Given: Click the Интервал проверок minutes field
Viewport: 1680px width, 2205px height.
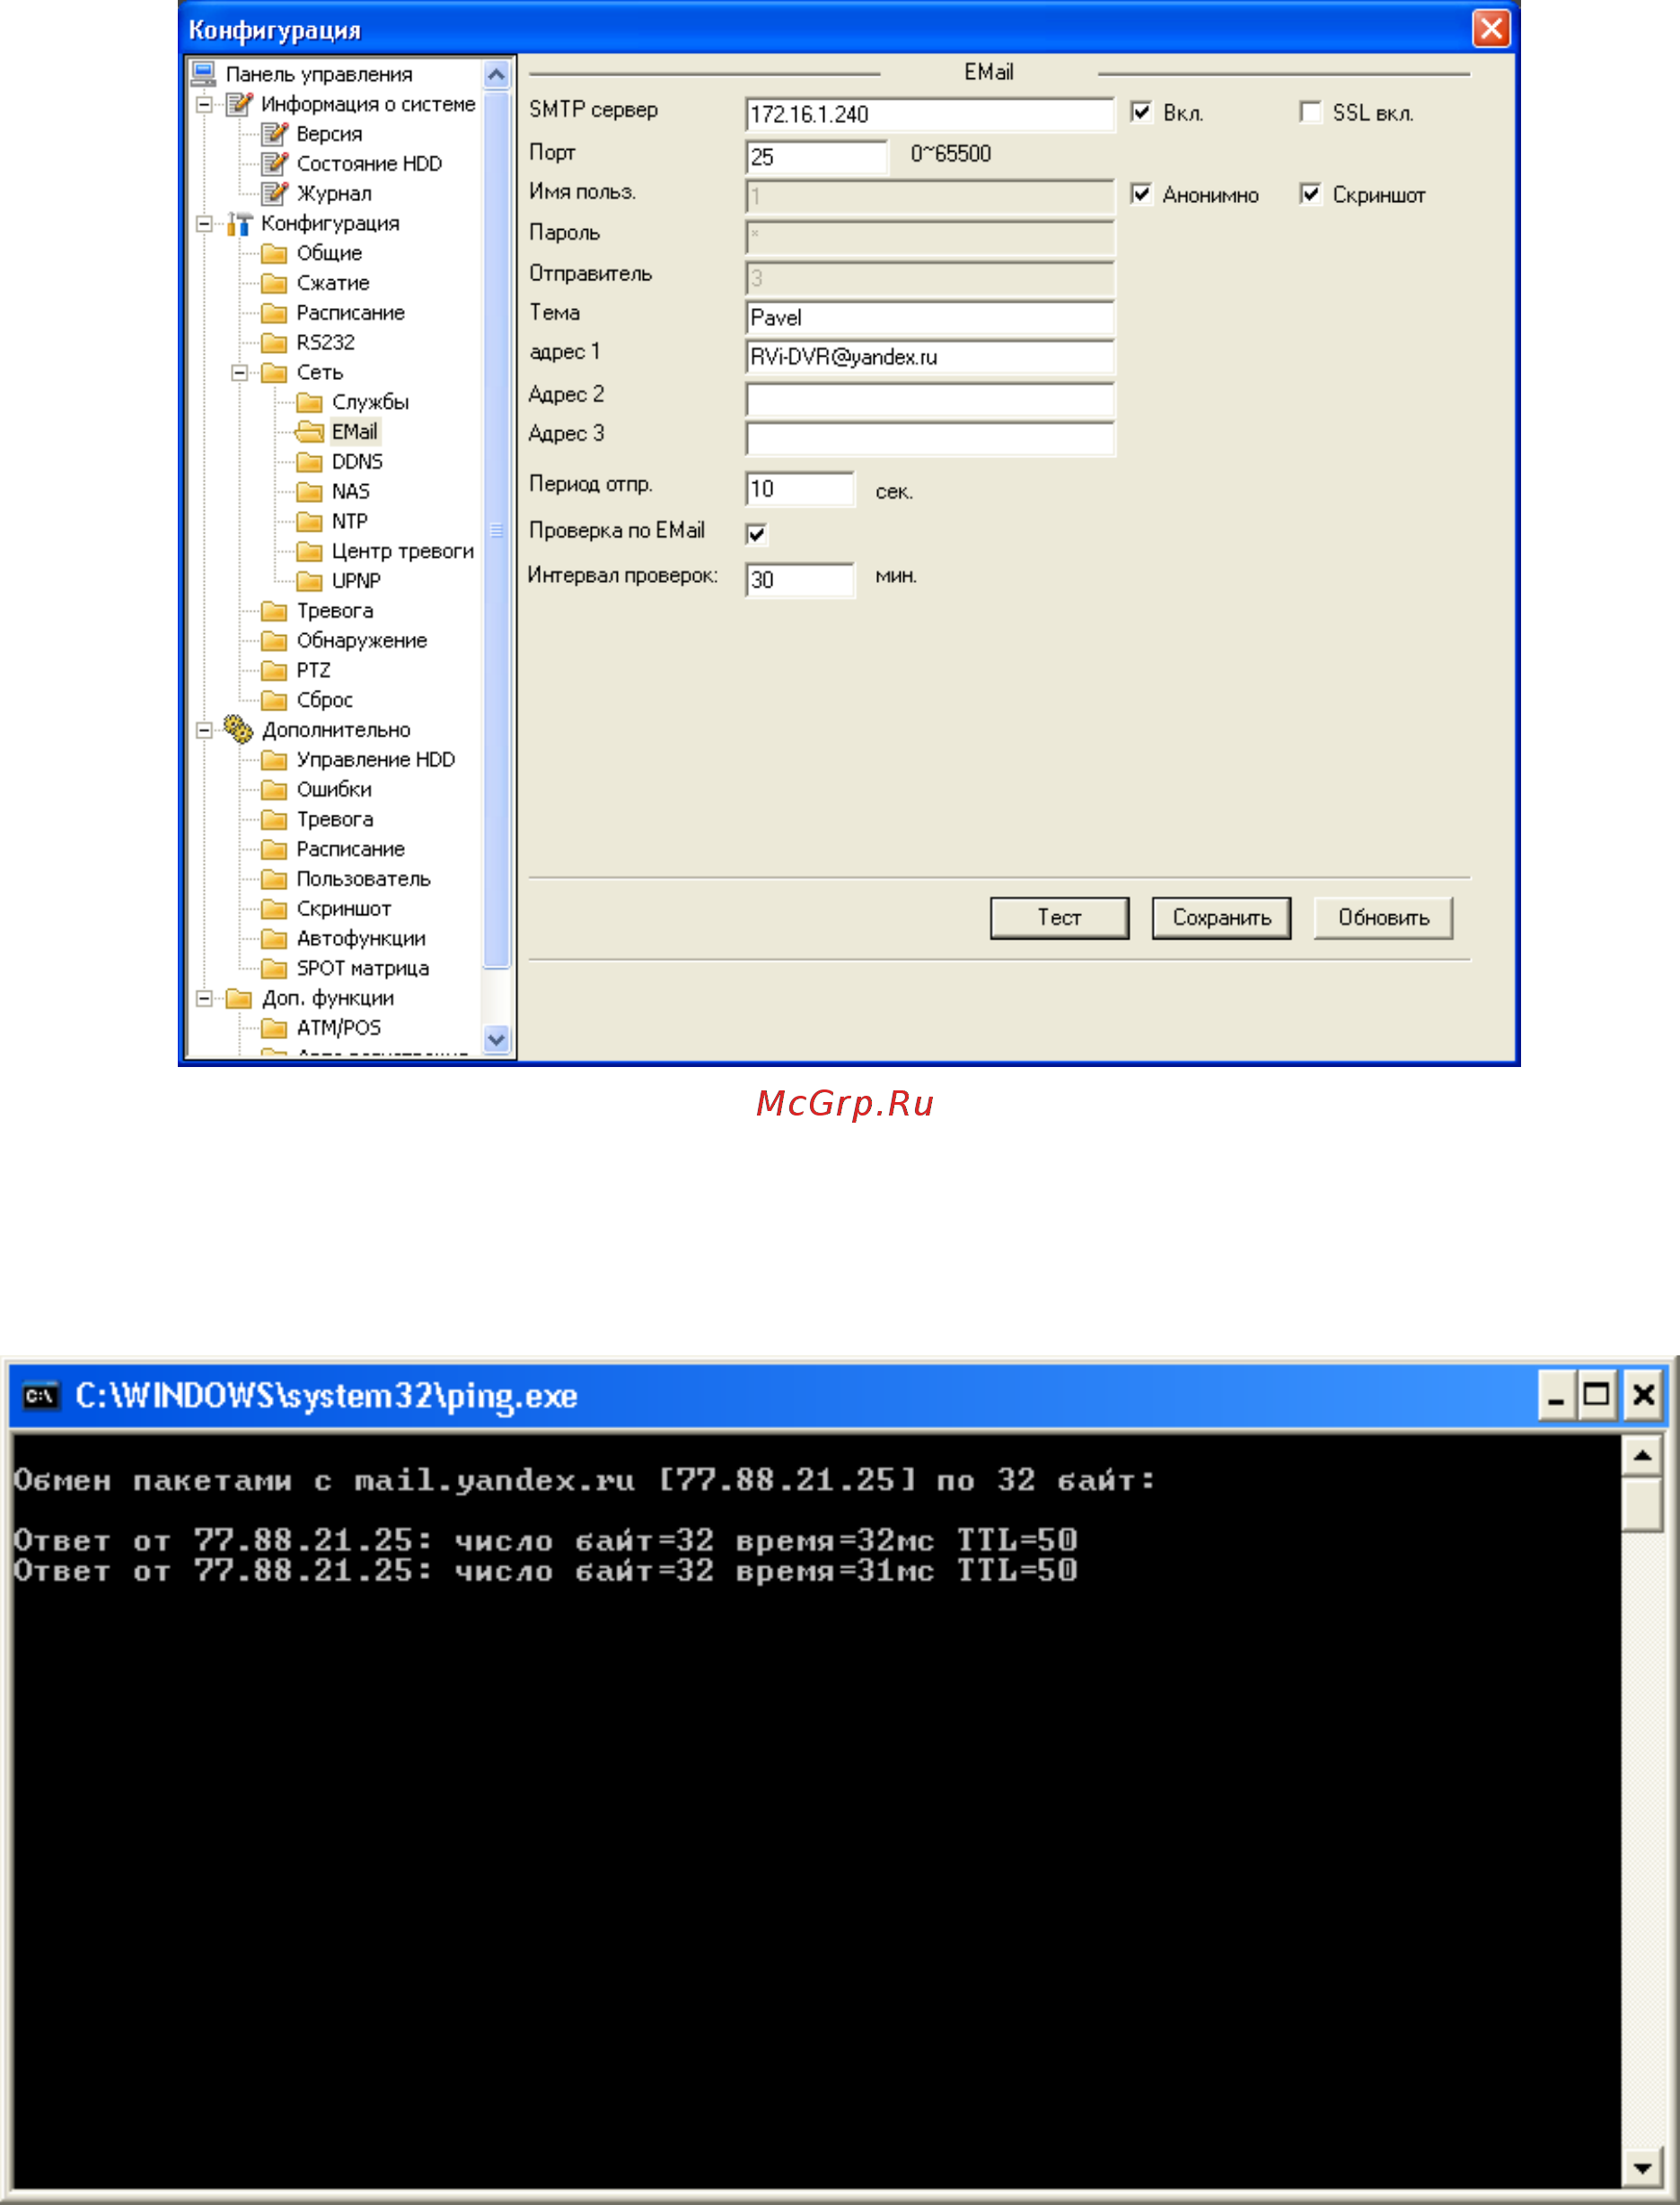Looking at the screenshot, I should click(800, 580).
